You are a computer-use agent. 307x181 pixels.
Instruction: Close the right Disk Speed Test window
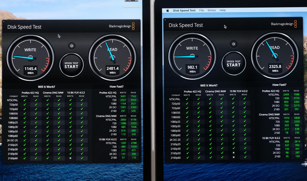[x=165, y=20]
